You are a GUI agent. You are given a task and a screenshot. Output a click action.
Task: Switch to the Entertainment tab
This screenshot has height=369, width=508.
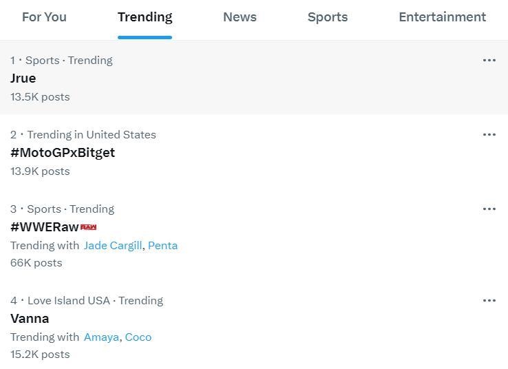(442, 17)
